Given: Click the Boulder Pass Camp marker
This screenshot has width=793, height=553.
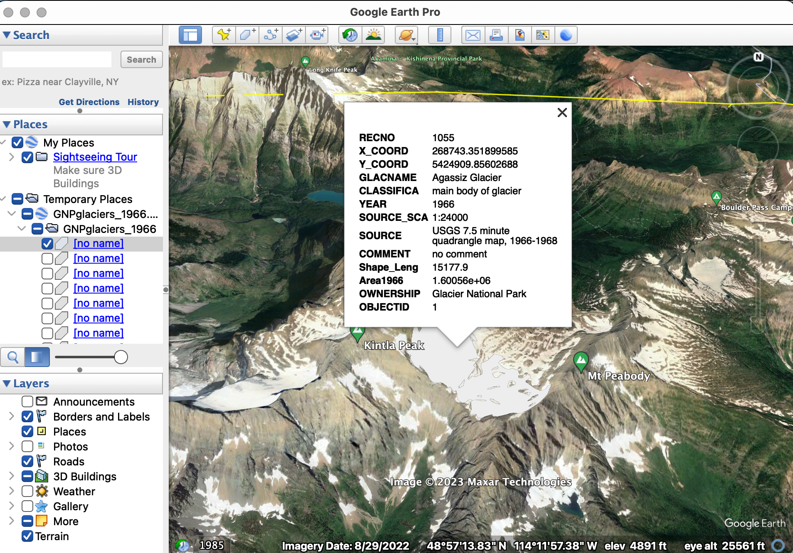Looking at the screenshot, I should (716, 197).
